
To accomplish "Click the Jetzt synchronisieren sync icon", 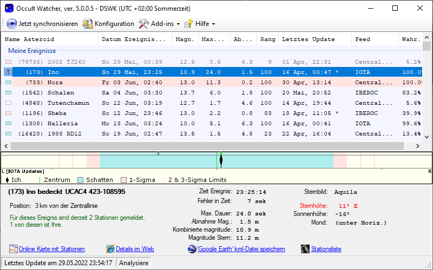I will point(11,24).
